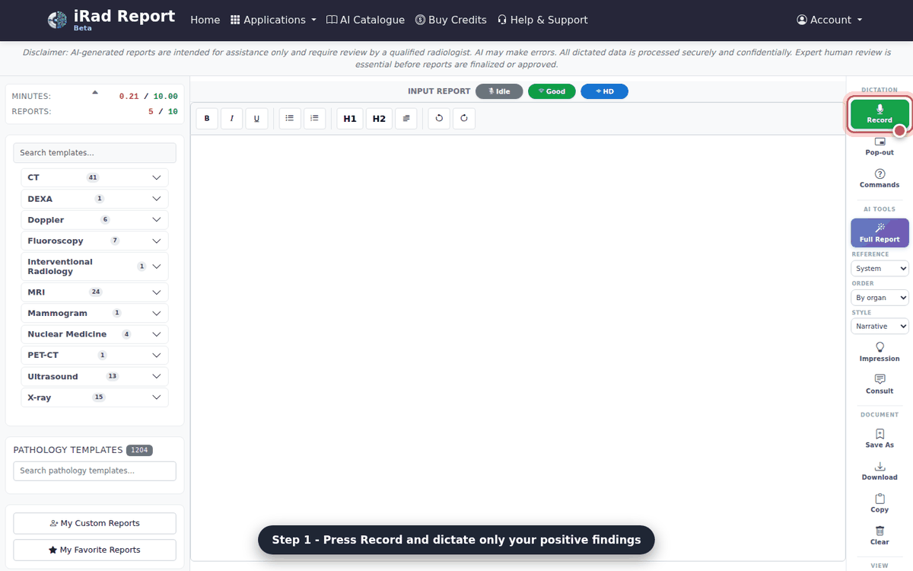Image resolution: width=913 pixels, height=571 pixels.
Task: Open the Account menu
Action: (x=829, y=20)
